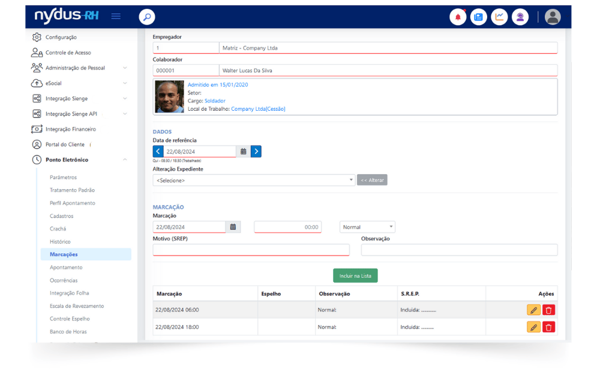Click the eSocial cloud icon
This screenshot has height=376, width=600.
tap(37, 83)
